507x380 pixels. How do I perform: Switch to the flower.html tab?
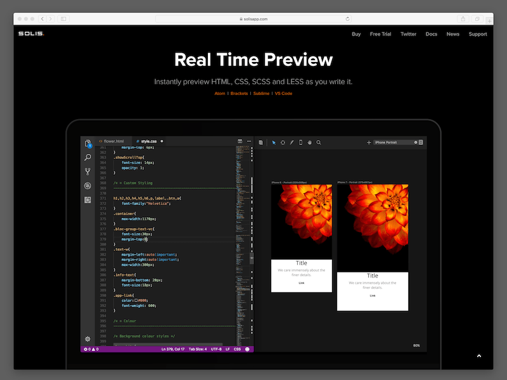point(113,141)
